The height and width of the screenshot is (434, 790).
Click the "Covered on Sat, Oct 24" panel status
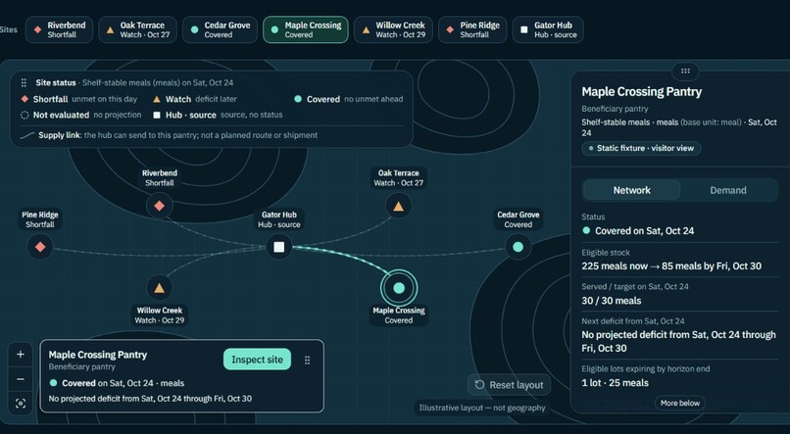[644, 231]
